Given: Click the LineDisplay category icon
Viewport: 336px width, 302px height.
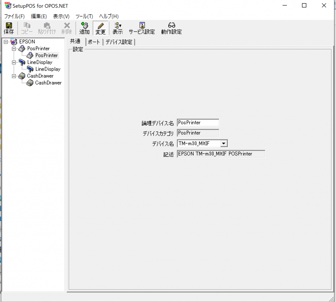Looking at the screenshot, I should click(x=22, y=62).
